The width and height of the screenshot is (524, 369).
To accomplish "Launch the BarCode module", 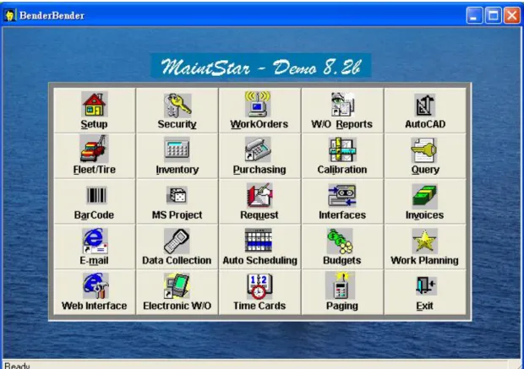I will pyautogui.click(x=95, y=201).
